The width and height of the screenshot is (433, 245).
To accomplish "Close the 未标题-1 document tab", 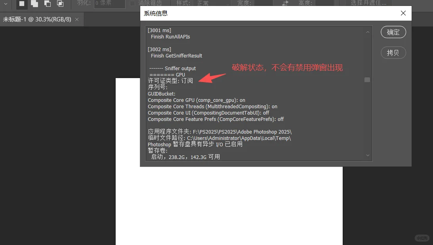I will (x=77, y=19).
